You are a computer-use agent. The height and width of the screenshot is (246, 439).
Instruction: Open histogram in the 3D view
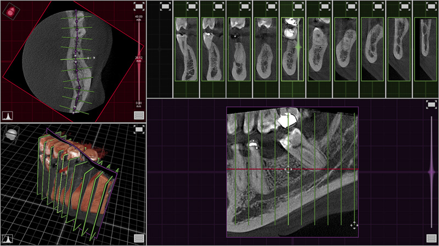point(8,239)
